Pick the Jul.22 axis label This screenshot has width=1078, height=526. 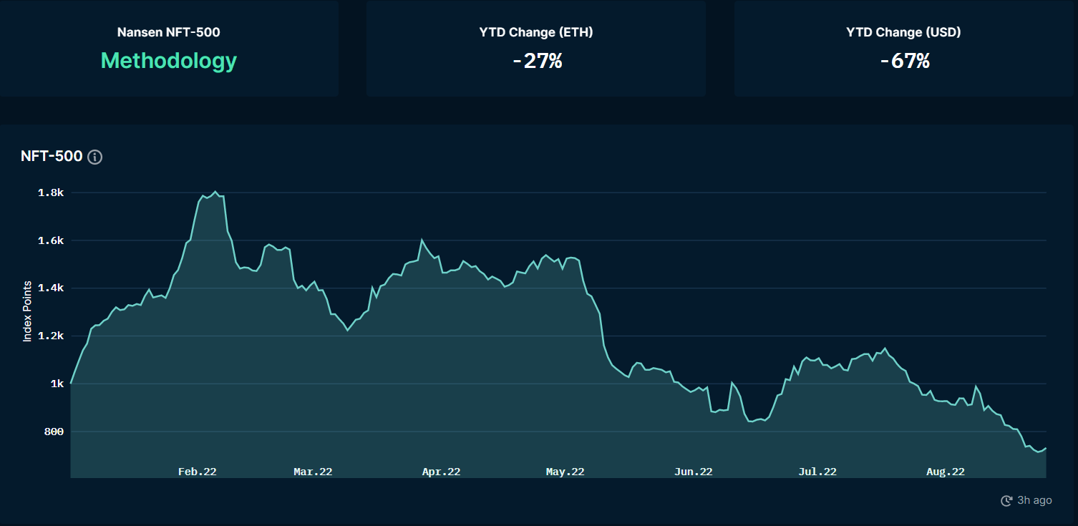(817, 472)
